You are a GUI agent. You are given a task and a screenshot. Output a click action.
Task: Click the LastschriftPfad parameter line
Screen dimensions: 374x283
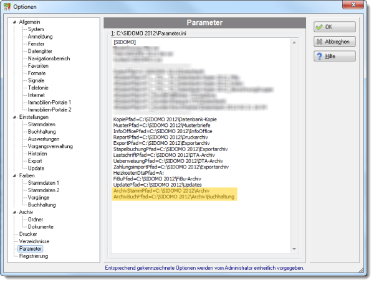pos(164,155)
